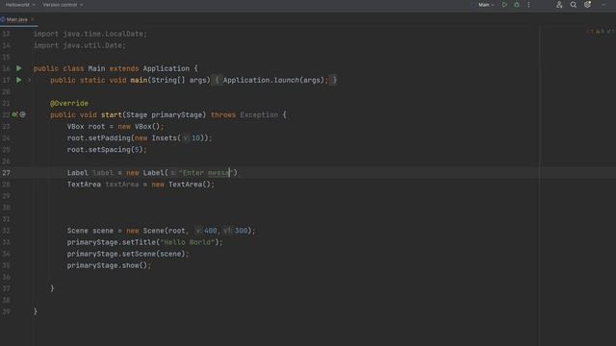Open Search Everywhere magnifier icon
The image size is (616, 346).
click(574, 5)
